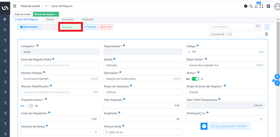The image size is (280, 137).
Task: Click in the Buscar Registro search field
Action: click(x=232, y=26)
